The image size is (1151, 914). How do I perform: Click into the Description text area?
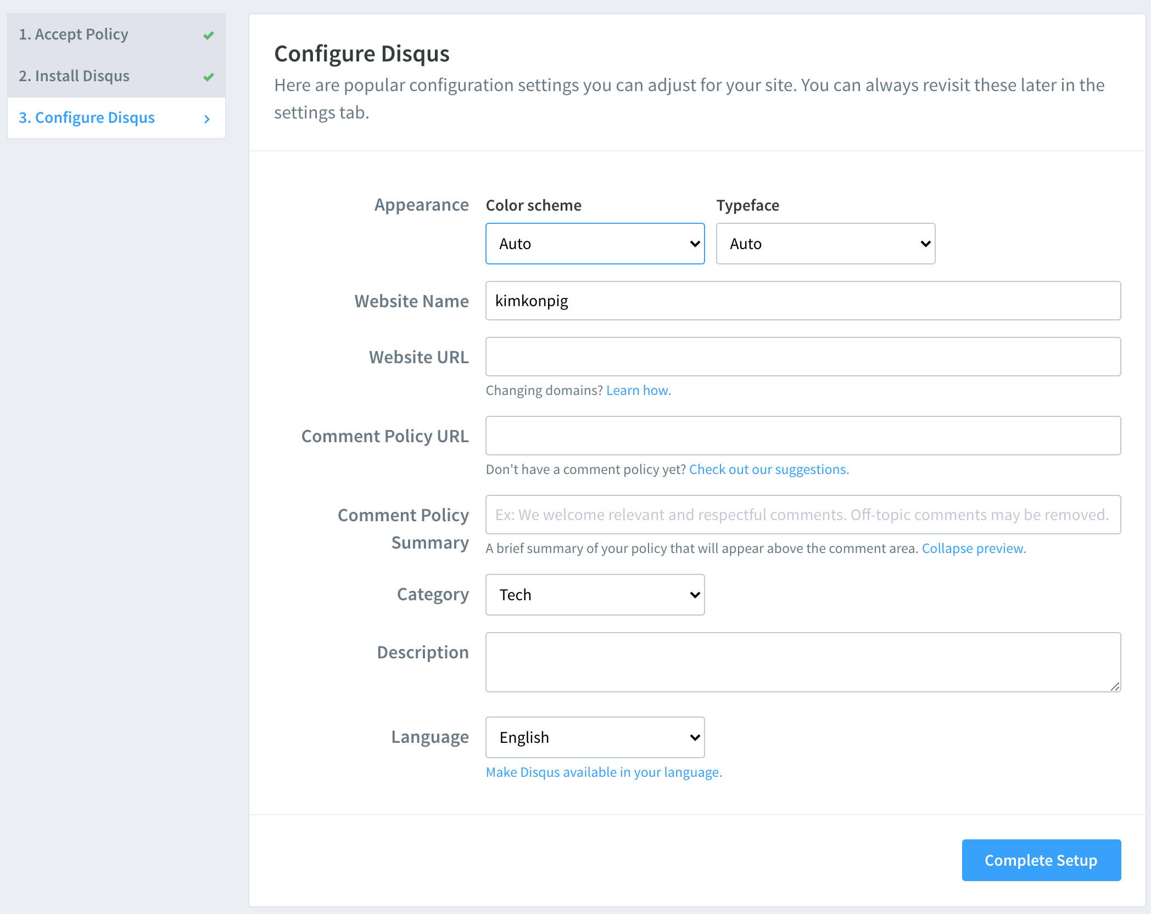(x=803, y=662)
